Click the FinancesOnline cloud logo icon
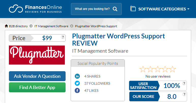The height and width of the screenshot is (103, 196). pyautogui.click(x=16, y=9)
